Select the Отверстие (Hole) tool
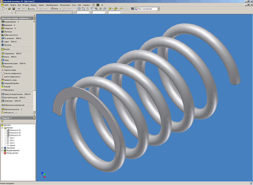The height and width of the screenshot is (185, 253). point(8,29)
